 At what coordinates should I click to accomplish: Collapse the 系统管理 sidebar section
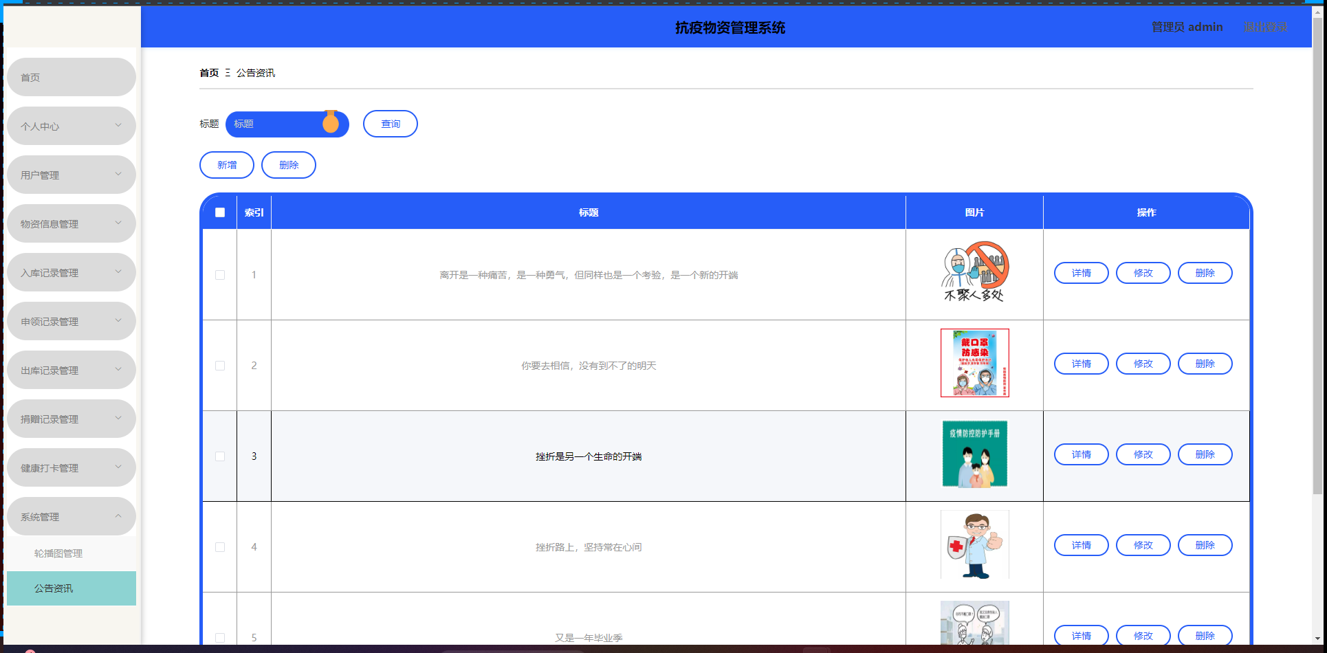(x=71, y=517)
